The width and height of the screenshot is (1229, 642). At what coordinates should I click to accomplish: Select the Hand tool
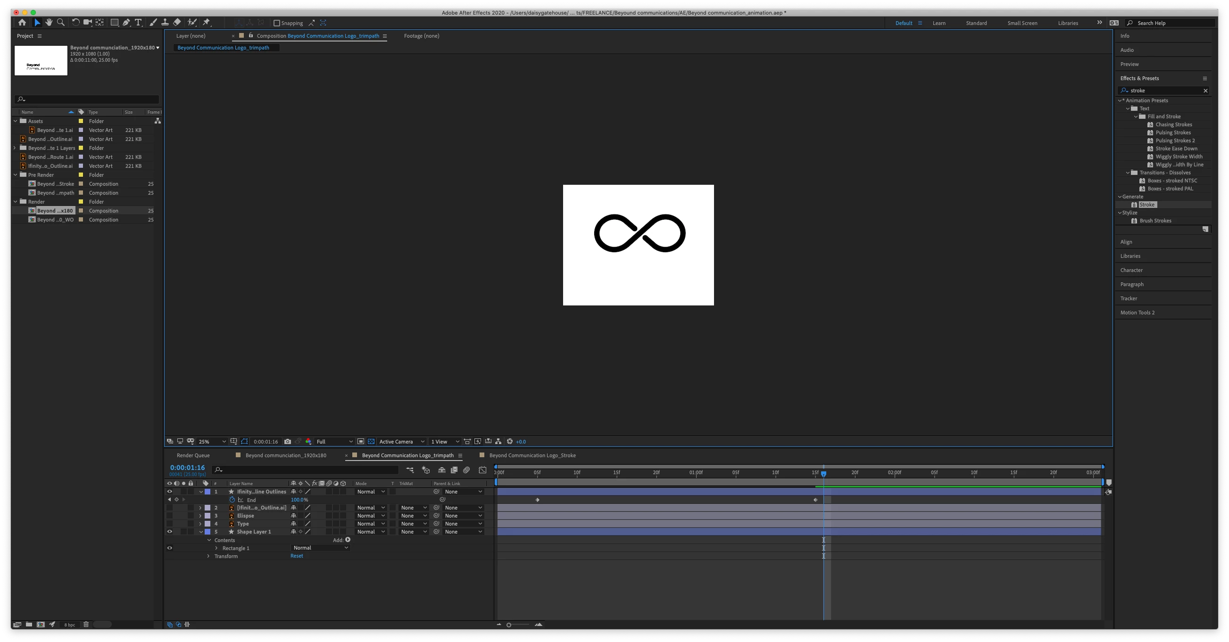(x=49, y=23)
